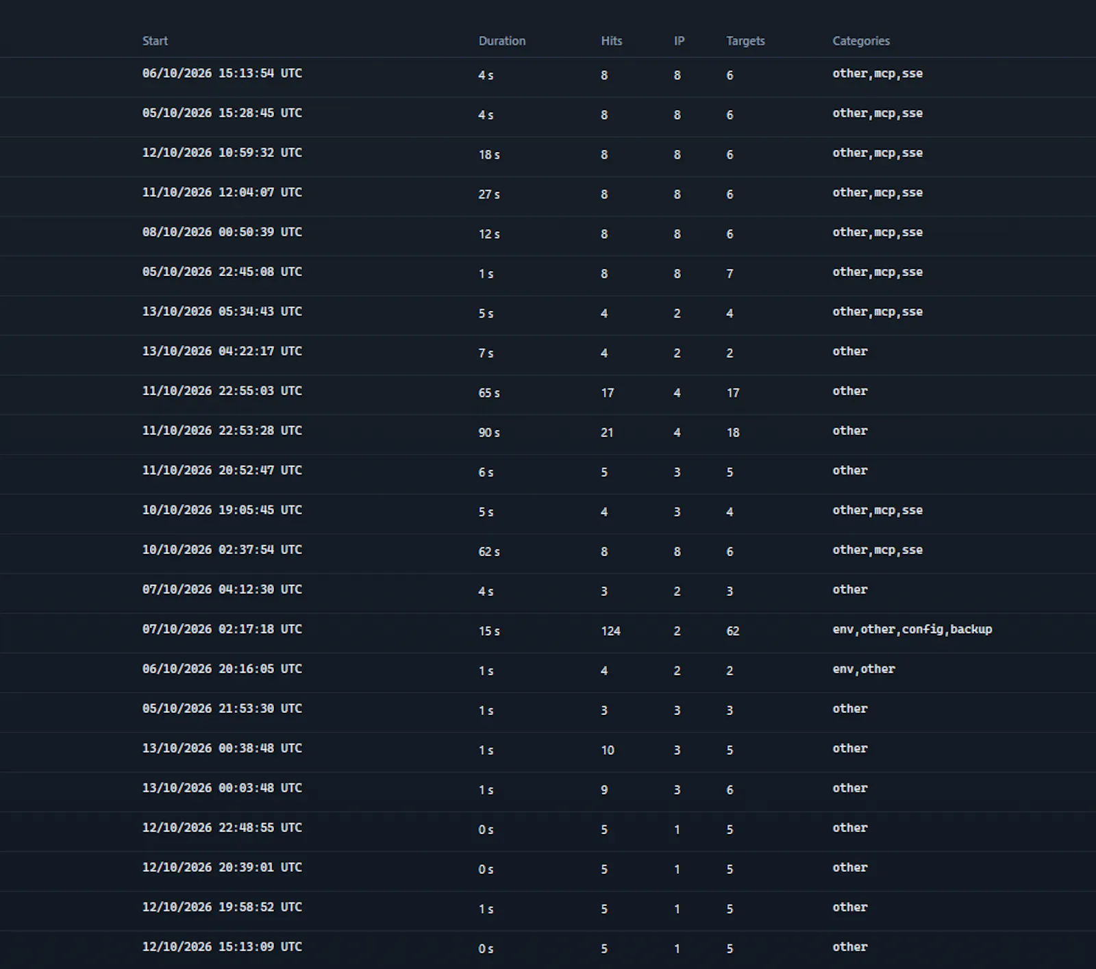Click the env,other categories cell
The height and width of the screenshot is (969, 1096).
click(863, 669)
